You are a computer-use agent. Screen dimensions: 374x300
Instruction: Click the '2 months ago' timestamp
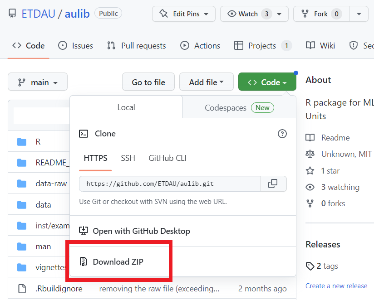262,289
